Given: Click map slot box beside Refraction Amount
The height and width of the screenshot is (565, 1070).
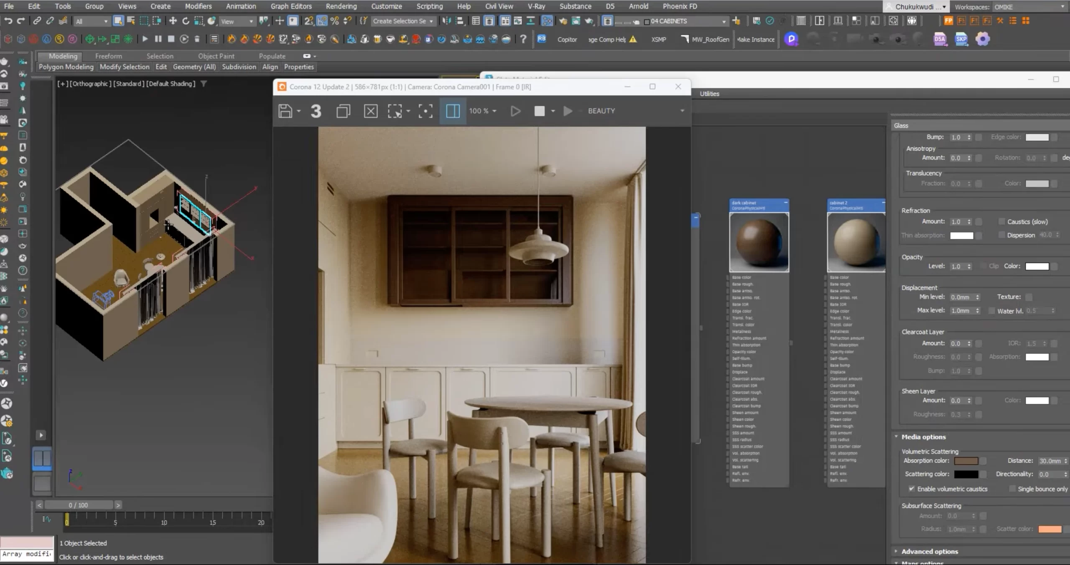Looking at the screenshot, I should (978, 222).
